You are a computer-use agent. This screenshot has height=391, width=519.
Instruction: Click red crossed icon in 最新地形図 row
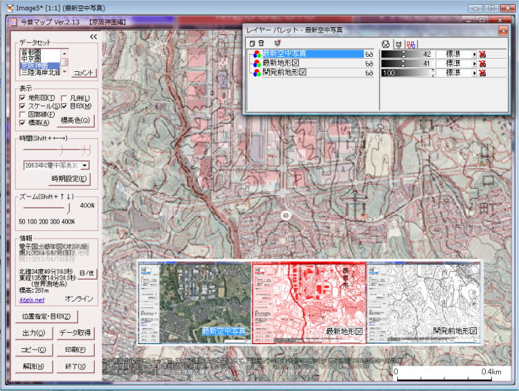[x=482, y=64]
